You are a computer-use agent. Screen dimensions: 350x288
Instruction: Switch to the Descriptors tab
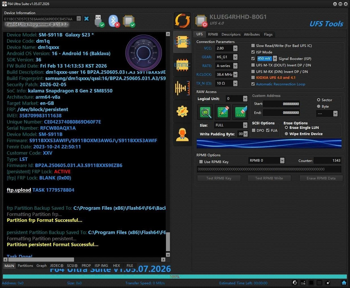(x=231, y=34)
